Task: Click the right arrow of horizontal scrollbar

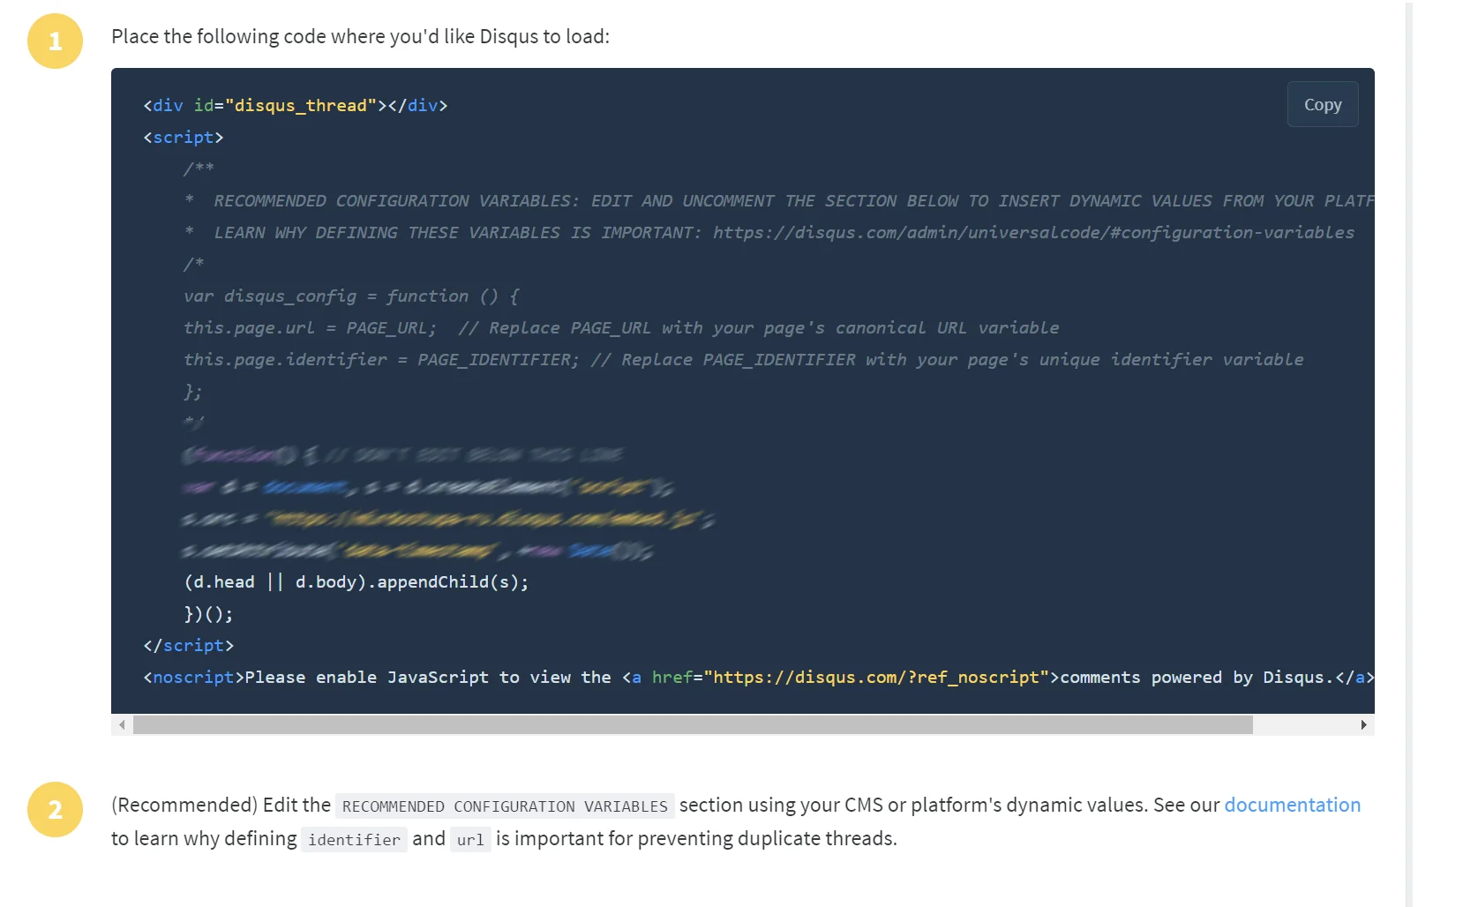Action: click(x=1363, y=725)
